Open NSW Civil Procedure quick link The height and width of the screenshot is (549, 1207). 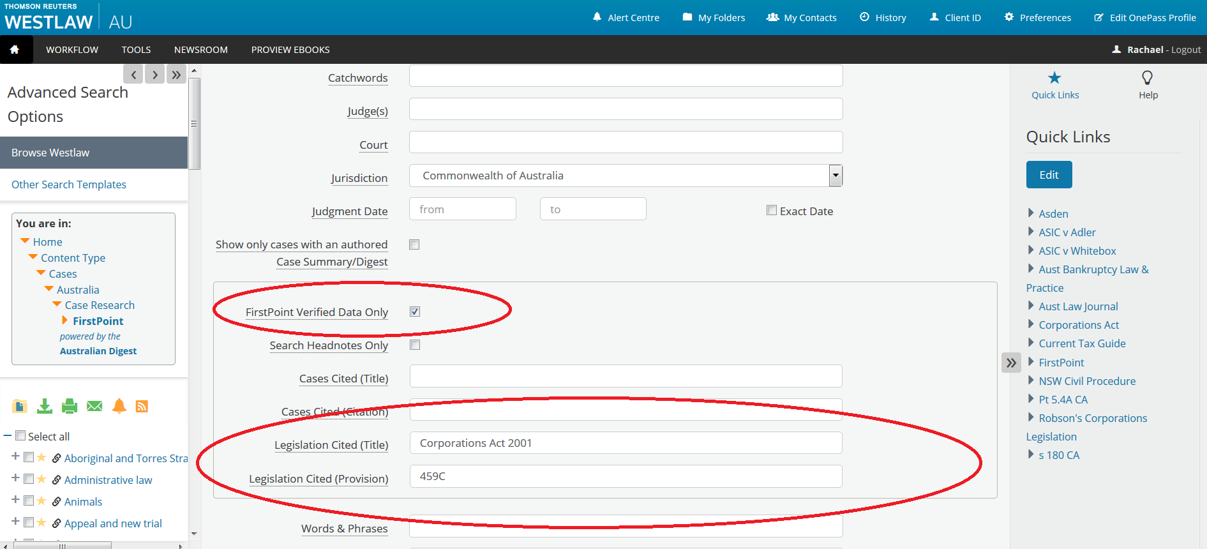pyautogui.click(x=1087, y=381)
